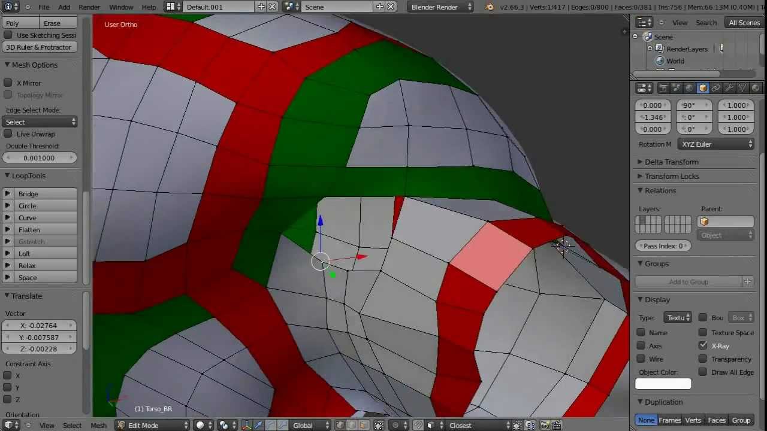Open the World properties tab icon
Screen dimensions: 767x431
point(690,88)
